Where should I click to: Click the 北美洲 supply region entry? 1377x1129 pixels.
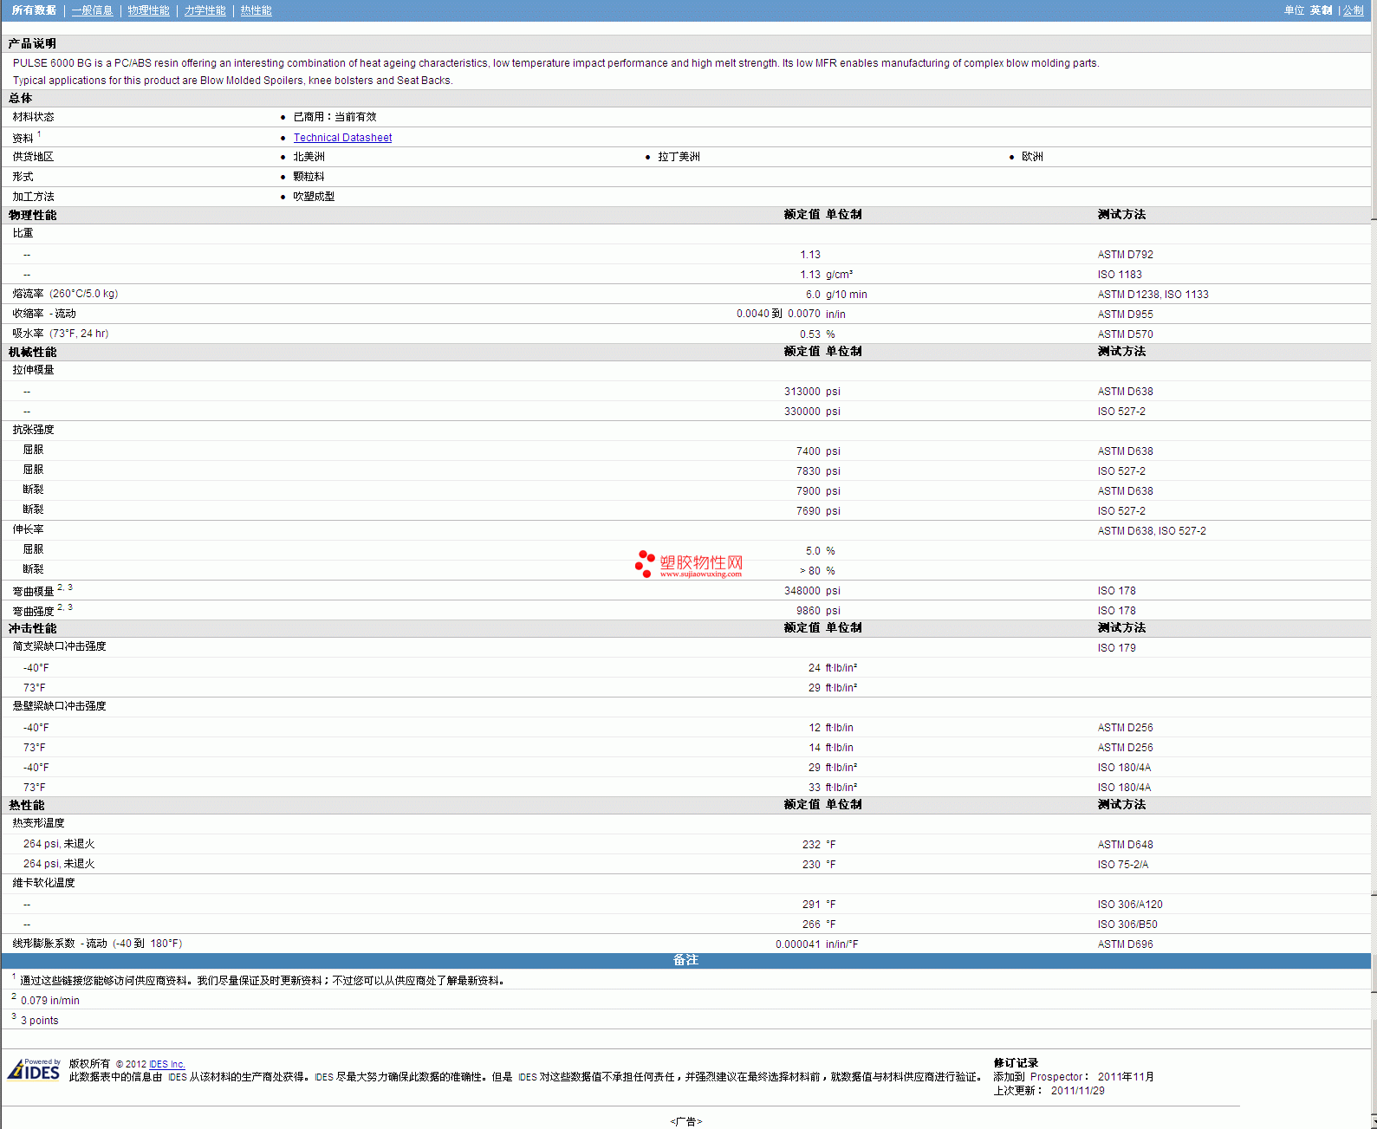(309, 157)
